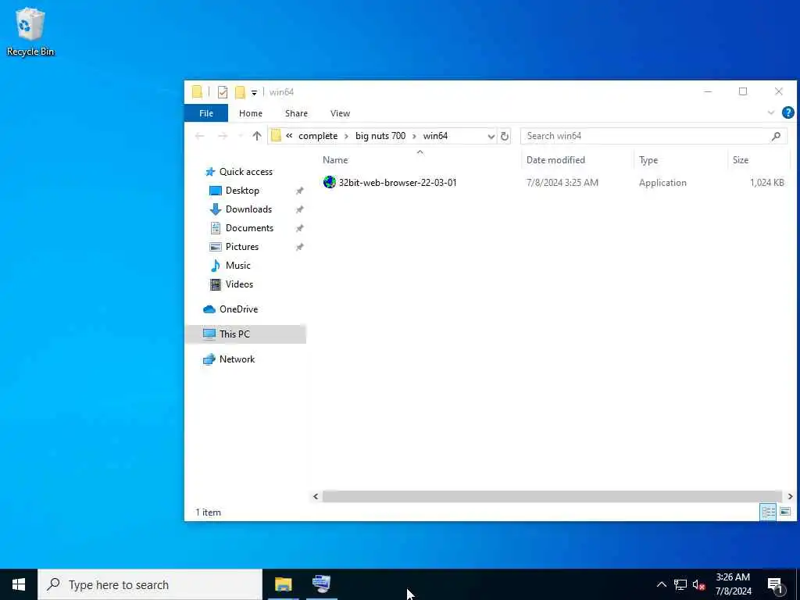Viewport: 800px width, 600px height.
Task: Sort by the Name column header
Action: [335, 159]
